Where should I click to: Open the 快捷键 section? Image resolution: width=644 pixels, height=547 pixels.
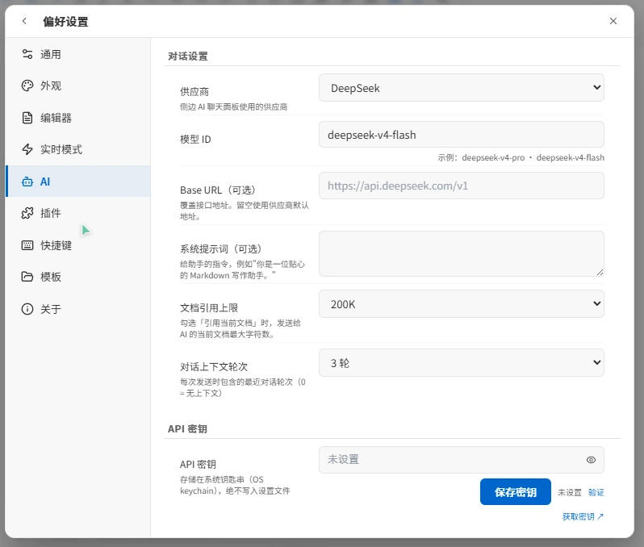click(x=78, y=245)
